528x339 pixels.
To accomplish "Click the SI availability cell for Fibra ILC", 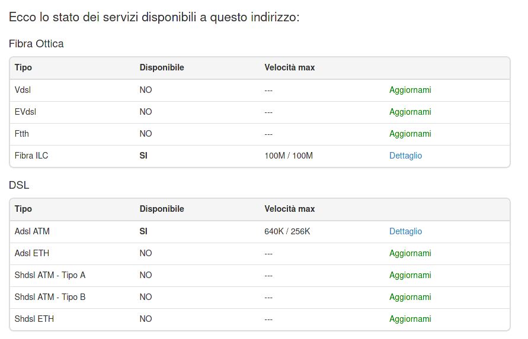I will (143, 156).
